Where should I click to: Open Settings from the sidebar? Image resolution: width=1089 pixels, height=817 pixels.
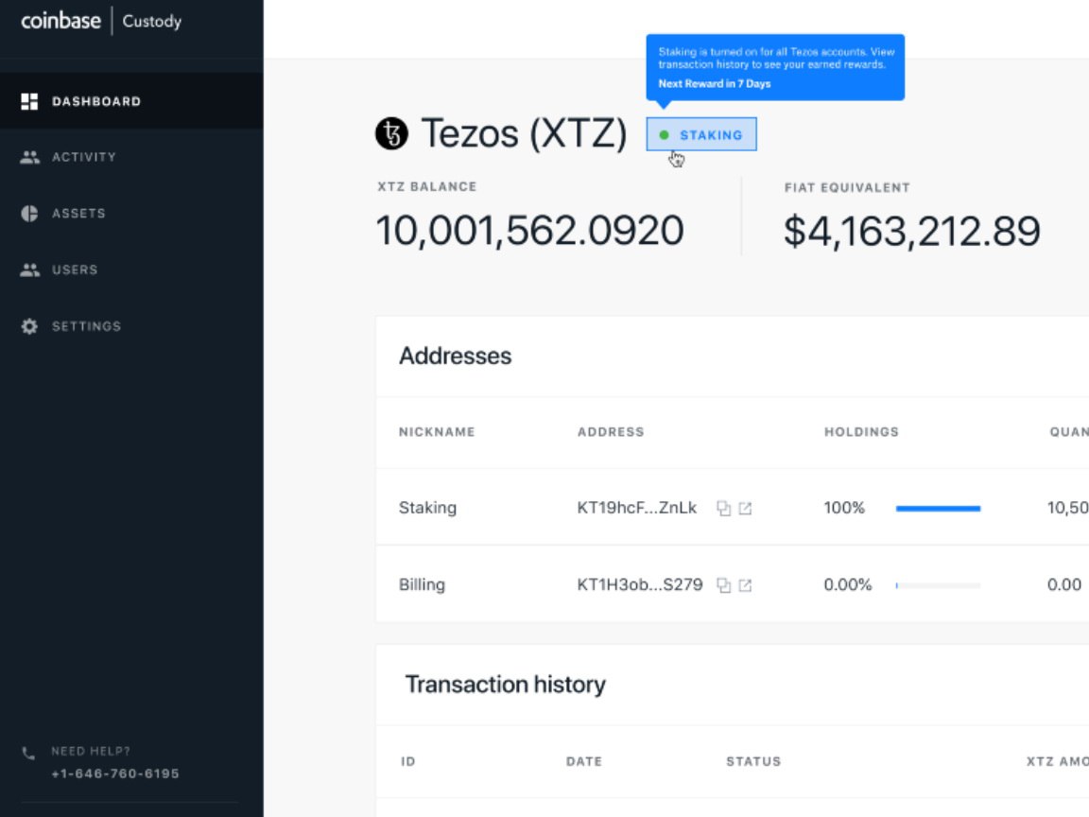132,326
